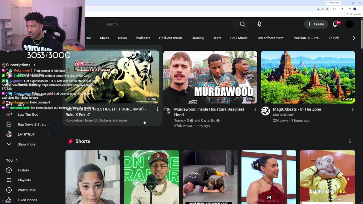The image size is (363, 204).
Task: Open the short captioned 'UM'
Action: [x=269, y=177]
